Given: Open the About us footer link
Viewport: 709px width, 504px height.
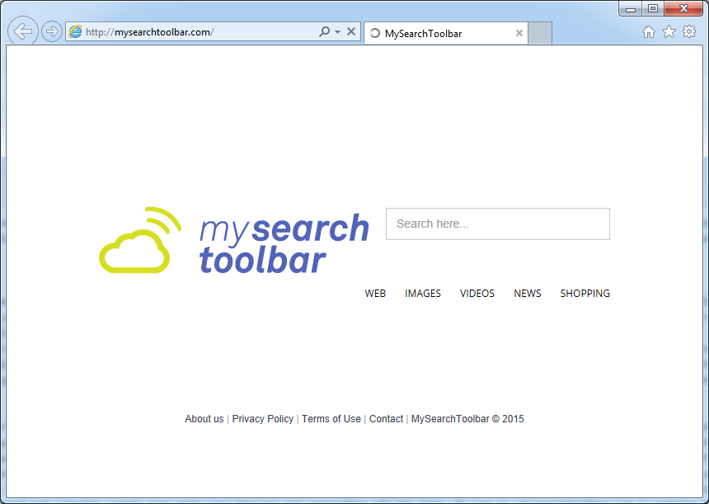Looking at the screenshot, I should pyautogui.click(x=204, y=419).
